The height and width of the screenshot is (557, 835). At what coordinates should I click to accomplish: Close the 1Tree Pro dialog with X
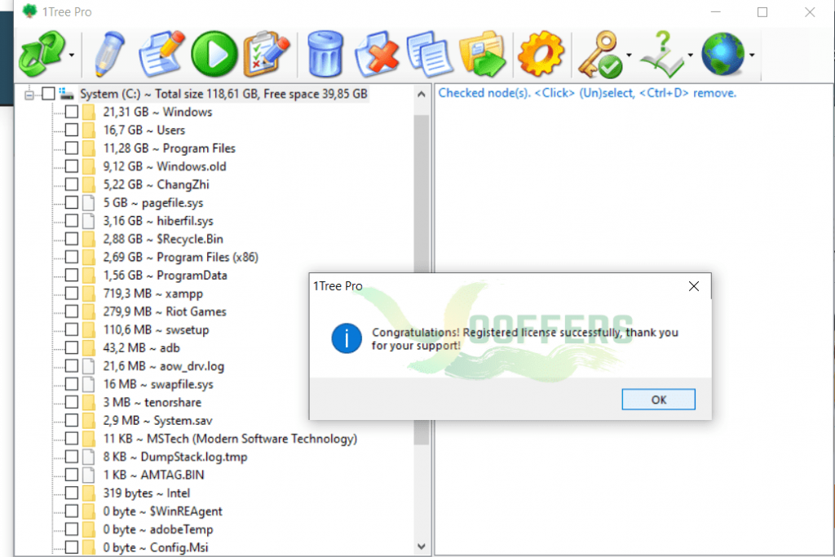point(693,286)
